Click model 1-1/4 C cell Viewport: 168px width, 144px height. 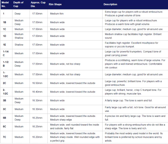click(6, 53)
